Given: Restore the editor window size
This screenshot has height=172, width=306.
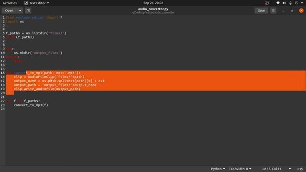Looking at the screenshot, I should coord(292,11).
